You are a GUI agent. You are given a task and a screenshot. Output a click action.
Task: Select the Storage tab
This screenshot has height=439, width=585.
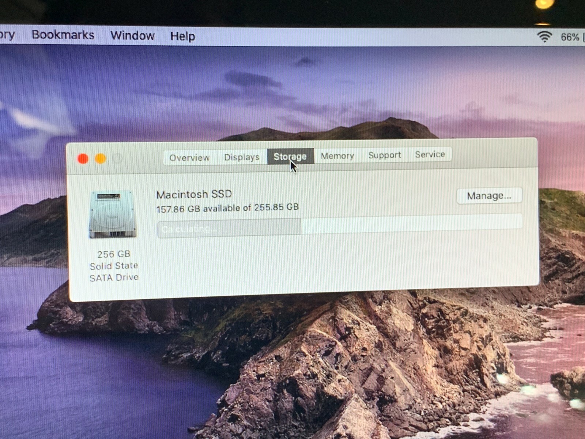tap(290, 156)
